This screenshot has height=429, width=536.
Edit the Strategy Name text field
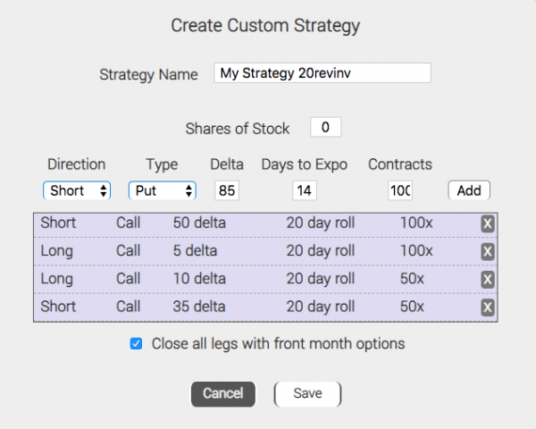322,73
